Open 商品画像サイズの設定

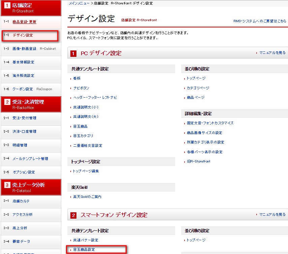point(204,133)
